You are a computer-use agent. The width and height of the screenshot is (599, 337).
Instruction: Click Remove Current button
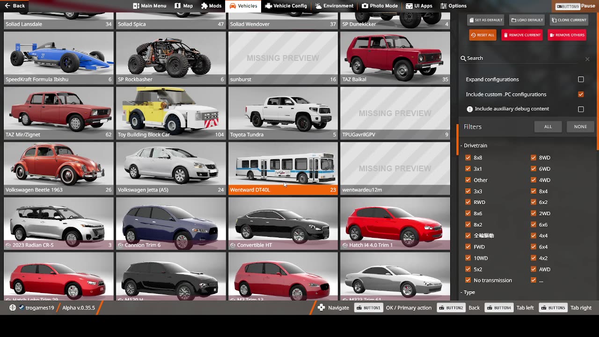(x=522, y=35)
